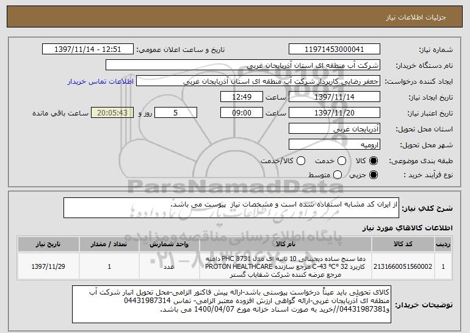The height and width of the screenshot is (333, 470).
Task: Click the request creator field جعفر رضایی
Action: pos(258,81)
